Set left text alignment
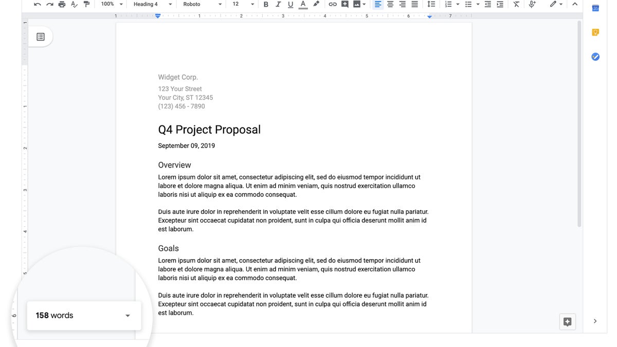Viewport: 617px width, 347px height. pos(378,4)
